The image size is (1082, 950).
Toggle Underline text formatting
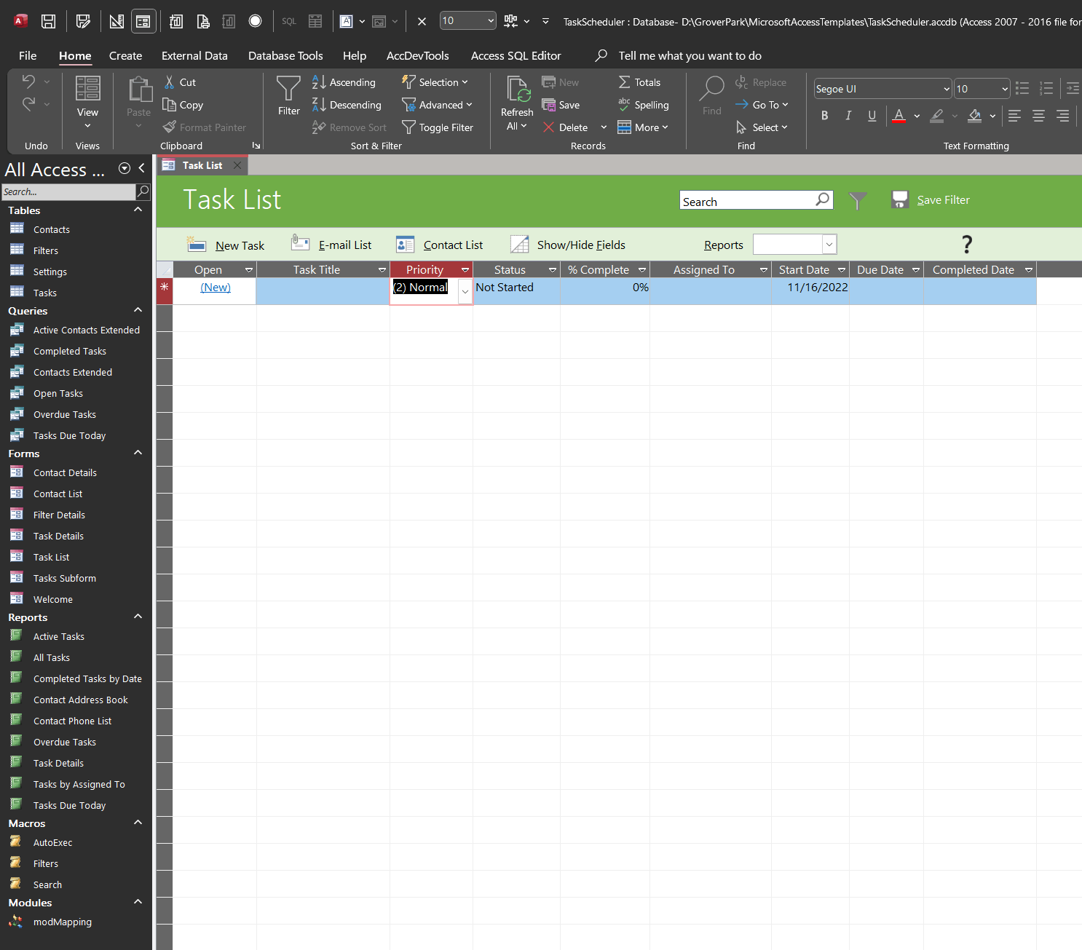click(872, 115)
